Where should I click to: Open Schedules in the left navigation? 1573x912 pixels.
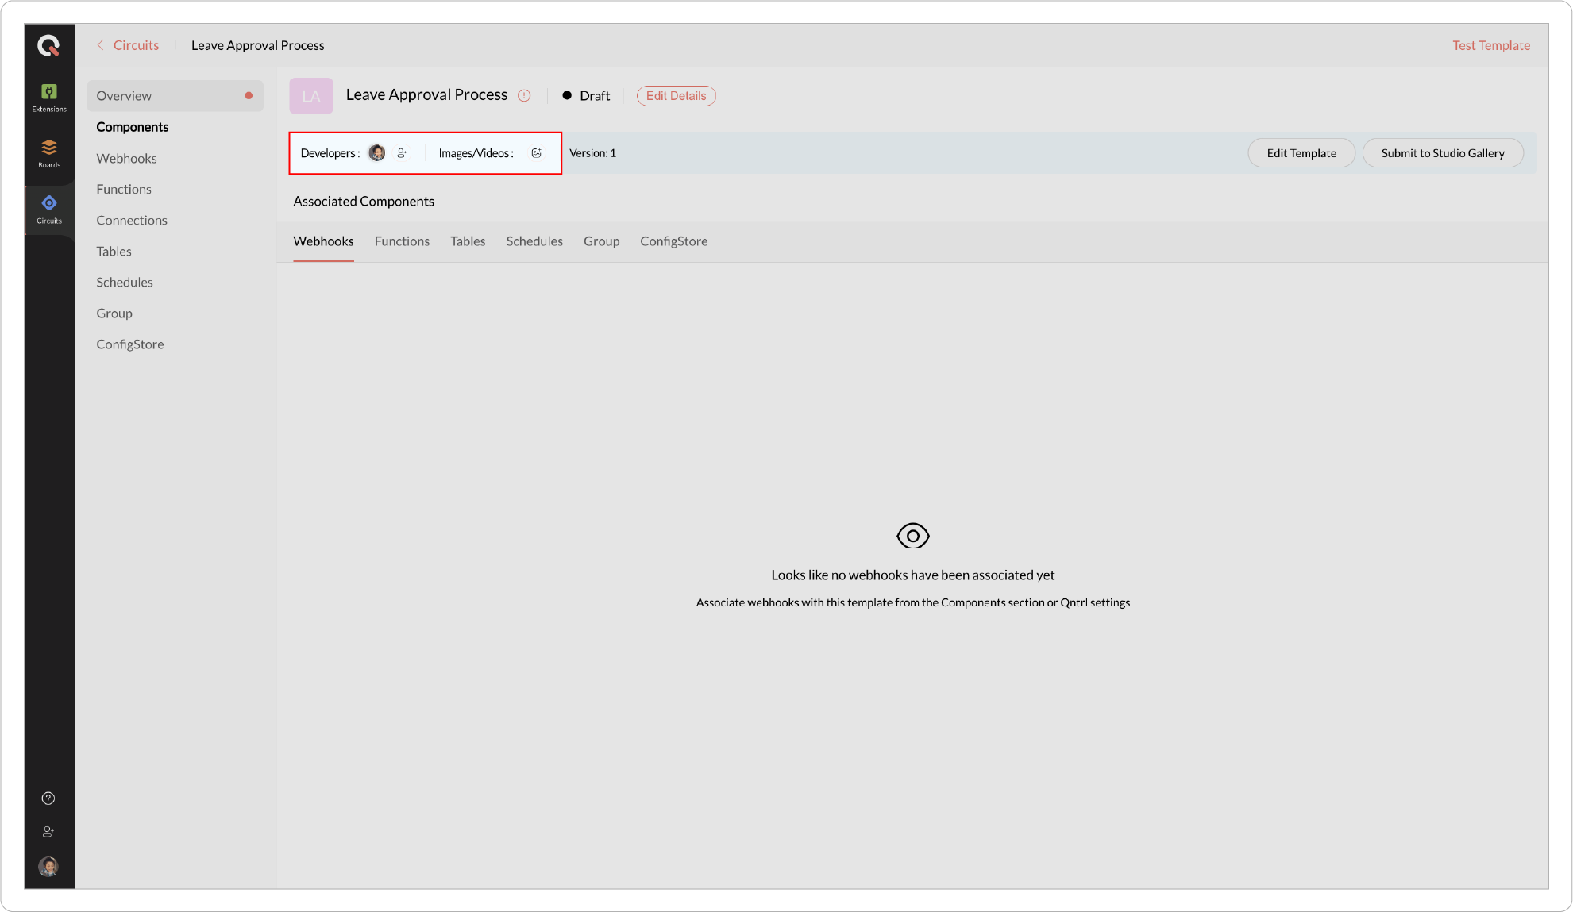pyautogui.click(x=125, y=283)
